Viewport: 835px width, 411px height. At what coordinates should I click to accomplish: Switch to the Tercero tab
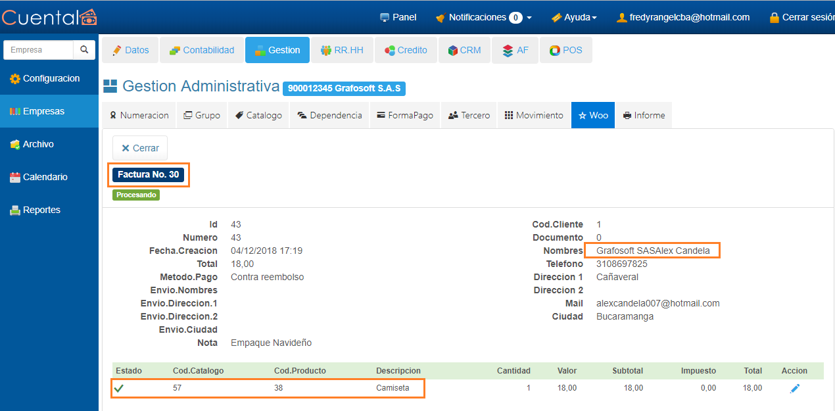click(x=469, y=115)
